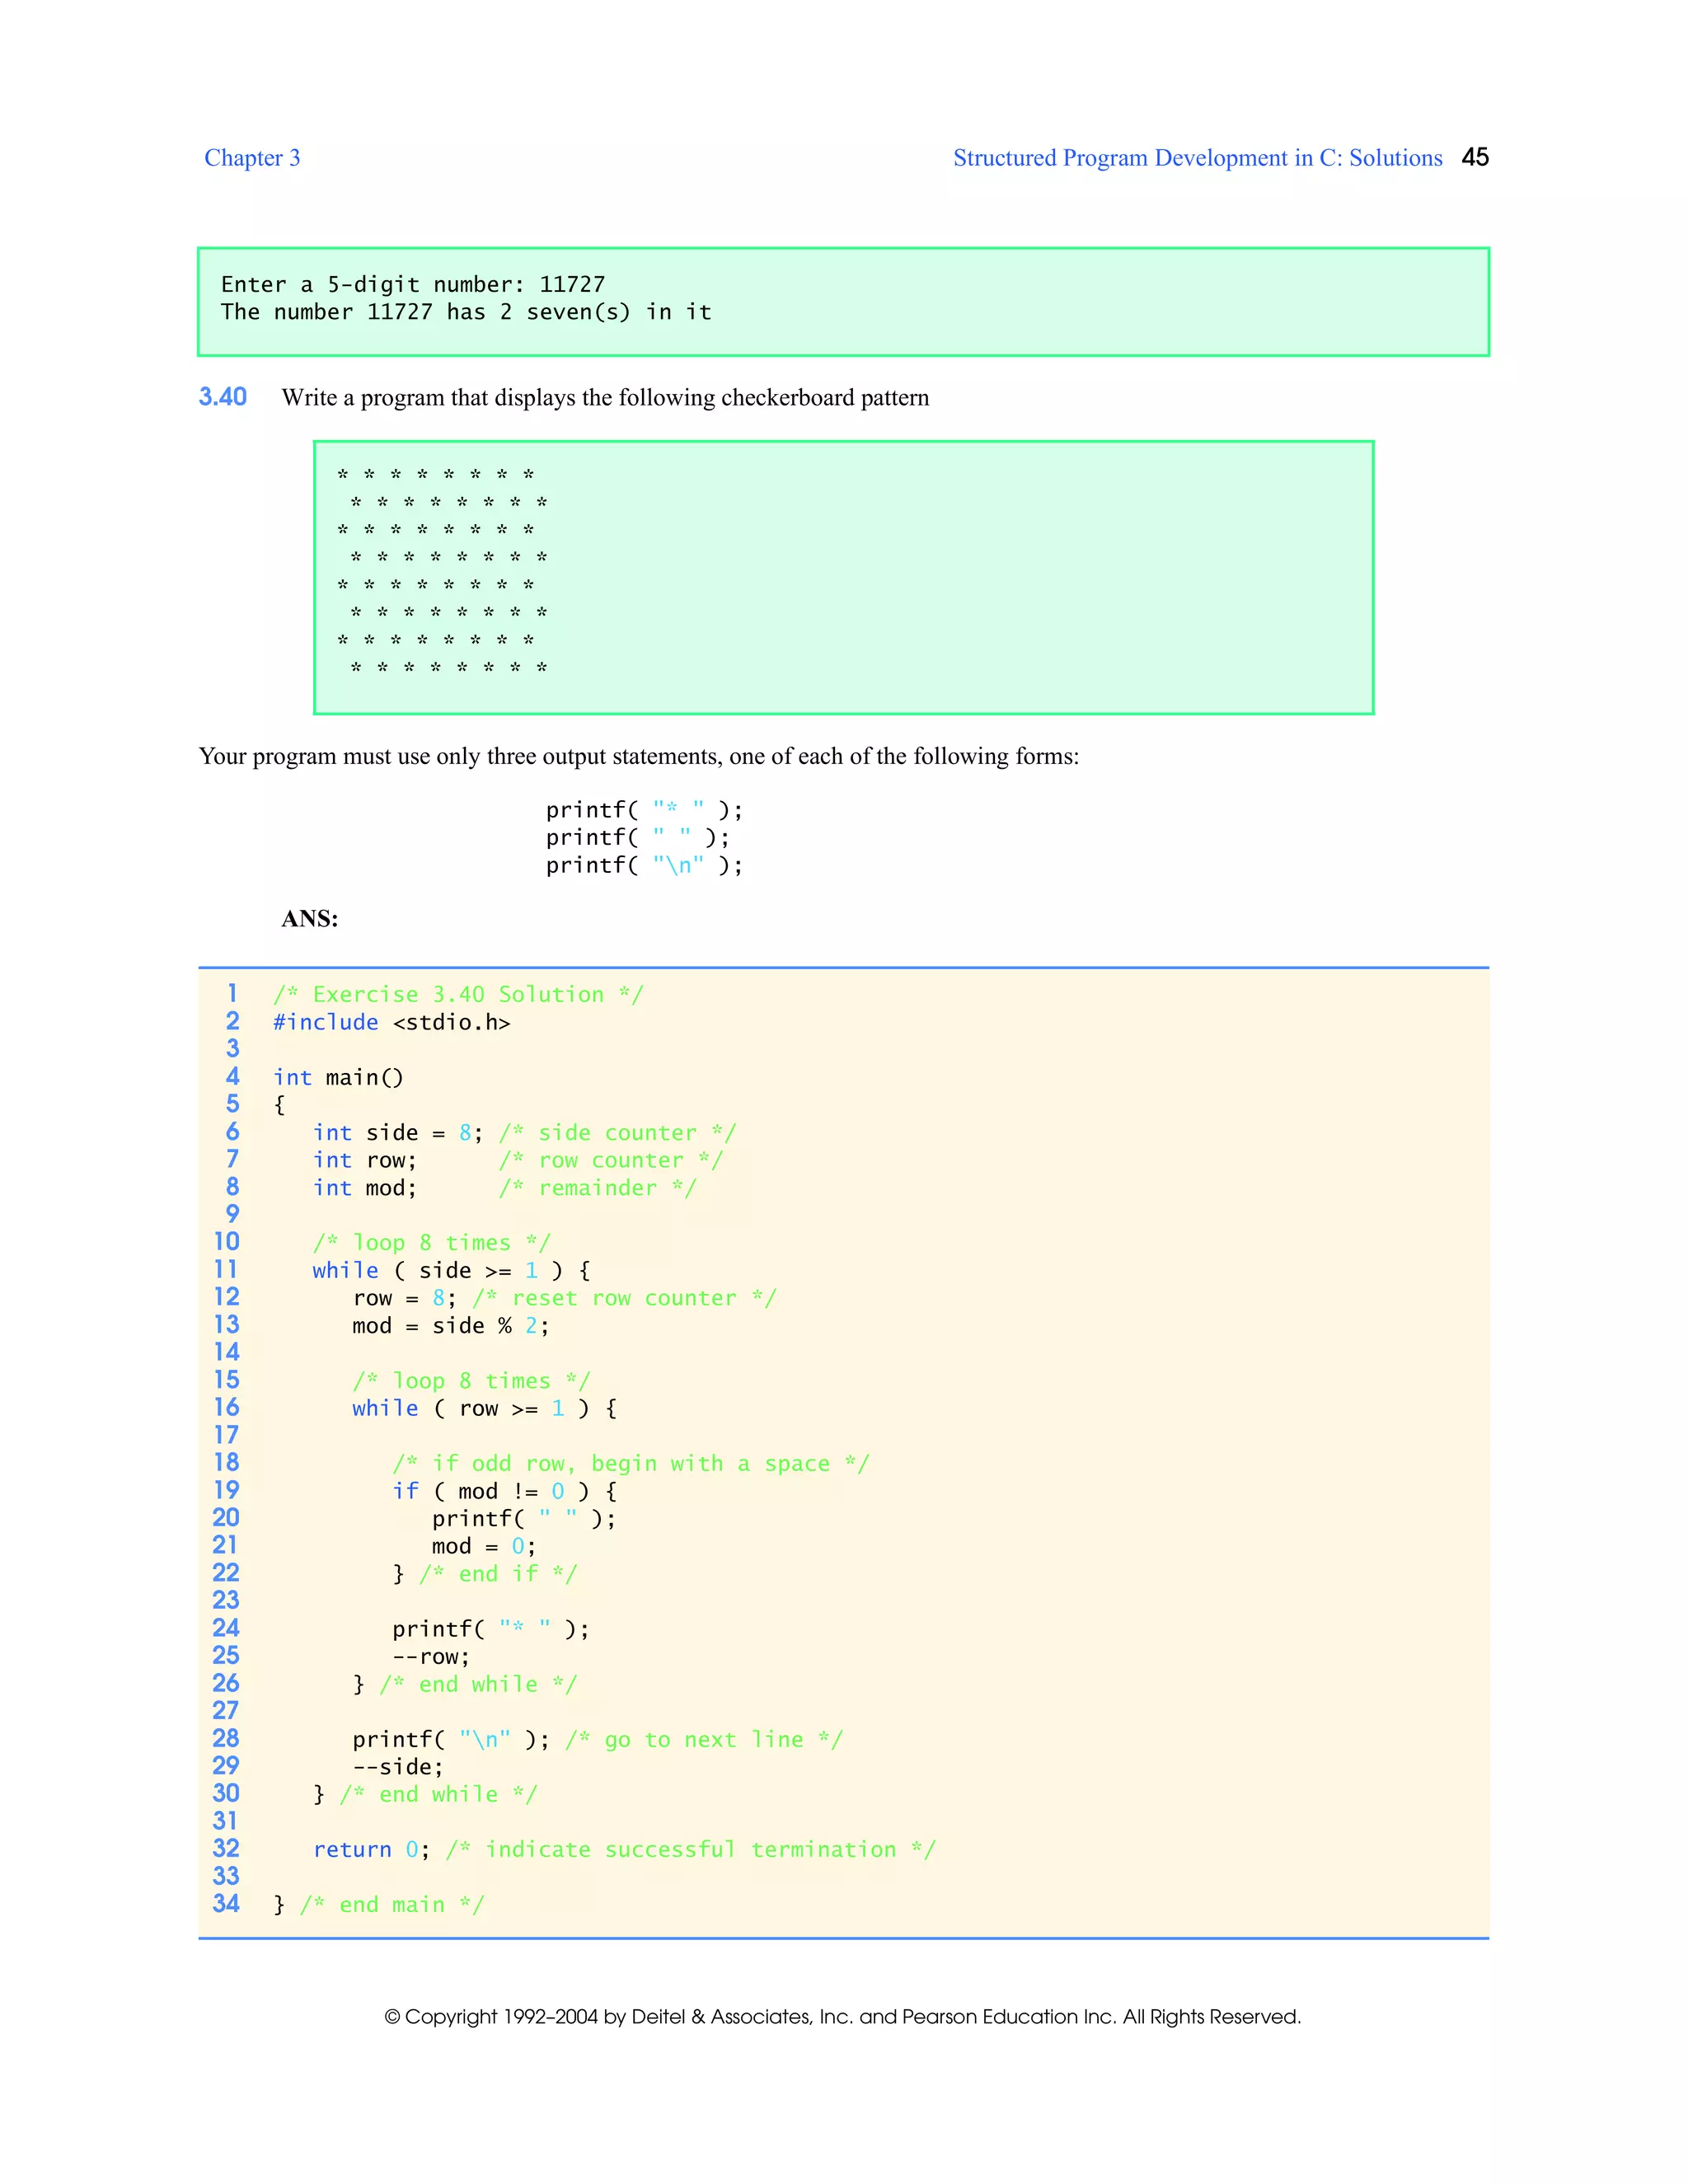Click comment '/* side counter */'
Image resolution: width=1688 pixels, height=2184 pixels.
(618, 1133)
